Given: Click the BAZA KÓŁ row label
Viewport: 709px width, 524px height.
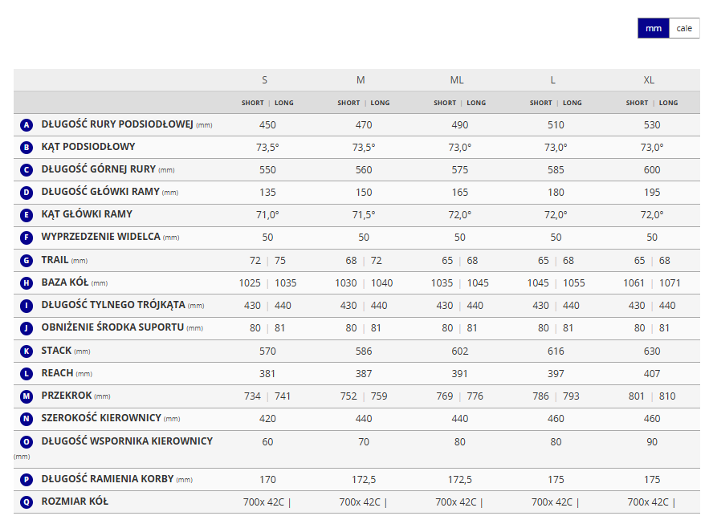Looking at the screenshot, I should coord(65,283).
